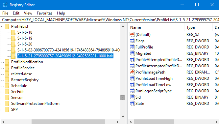219x124 pixels.
Task: Click the RunLogonScriptSync value icon
Action: (132, 91)
